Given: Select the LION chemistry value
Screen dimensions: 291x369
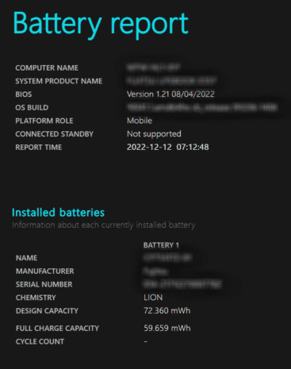Looking at the screenshot, I should pyautogui.click(x=153, y=298).
